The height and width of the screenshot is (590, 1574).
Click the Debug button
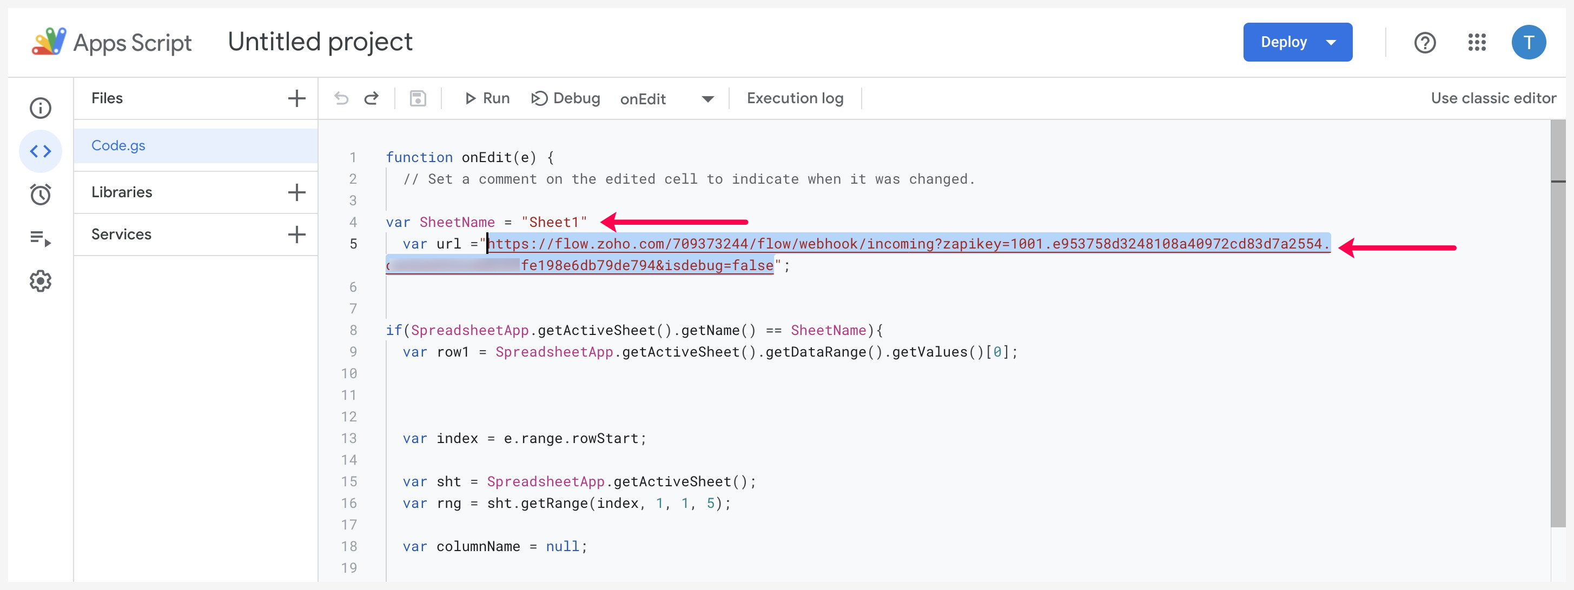click(565, 98)
